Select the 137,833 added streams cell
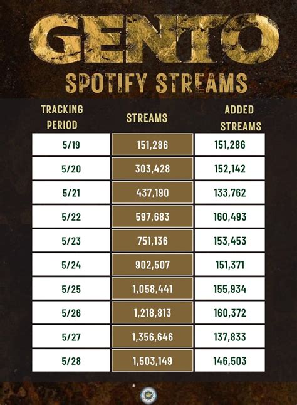 click(230, 337)
